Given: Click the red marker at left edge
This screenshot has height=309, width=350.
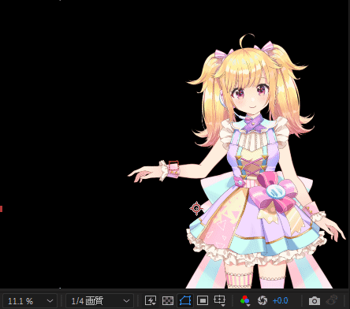Looking at the screenshot, I should point(1,209).
